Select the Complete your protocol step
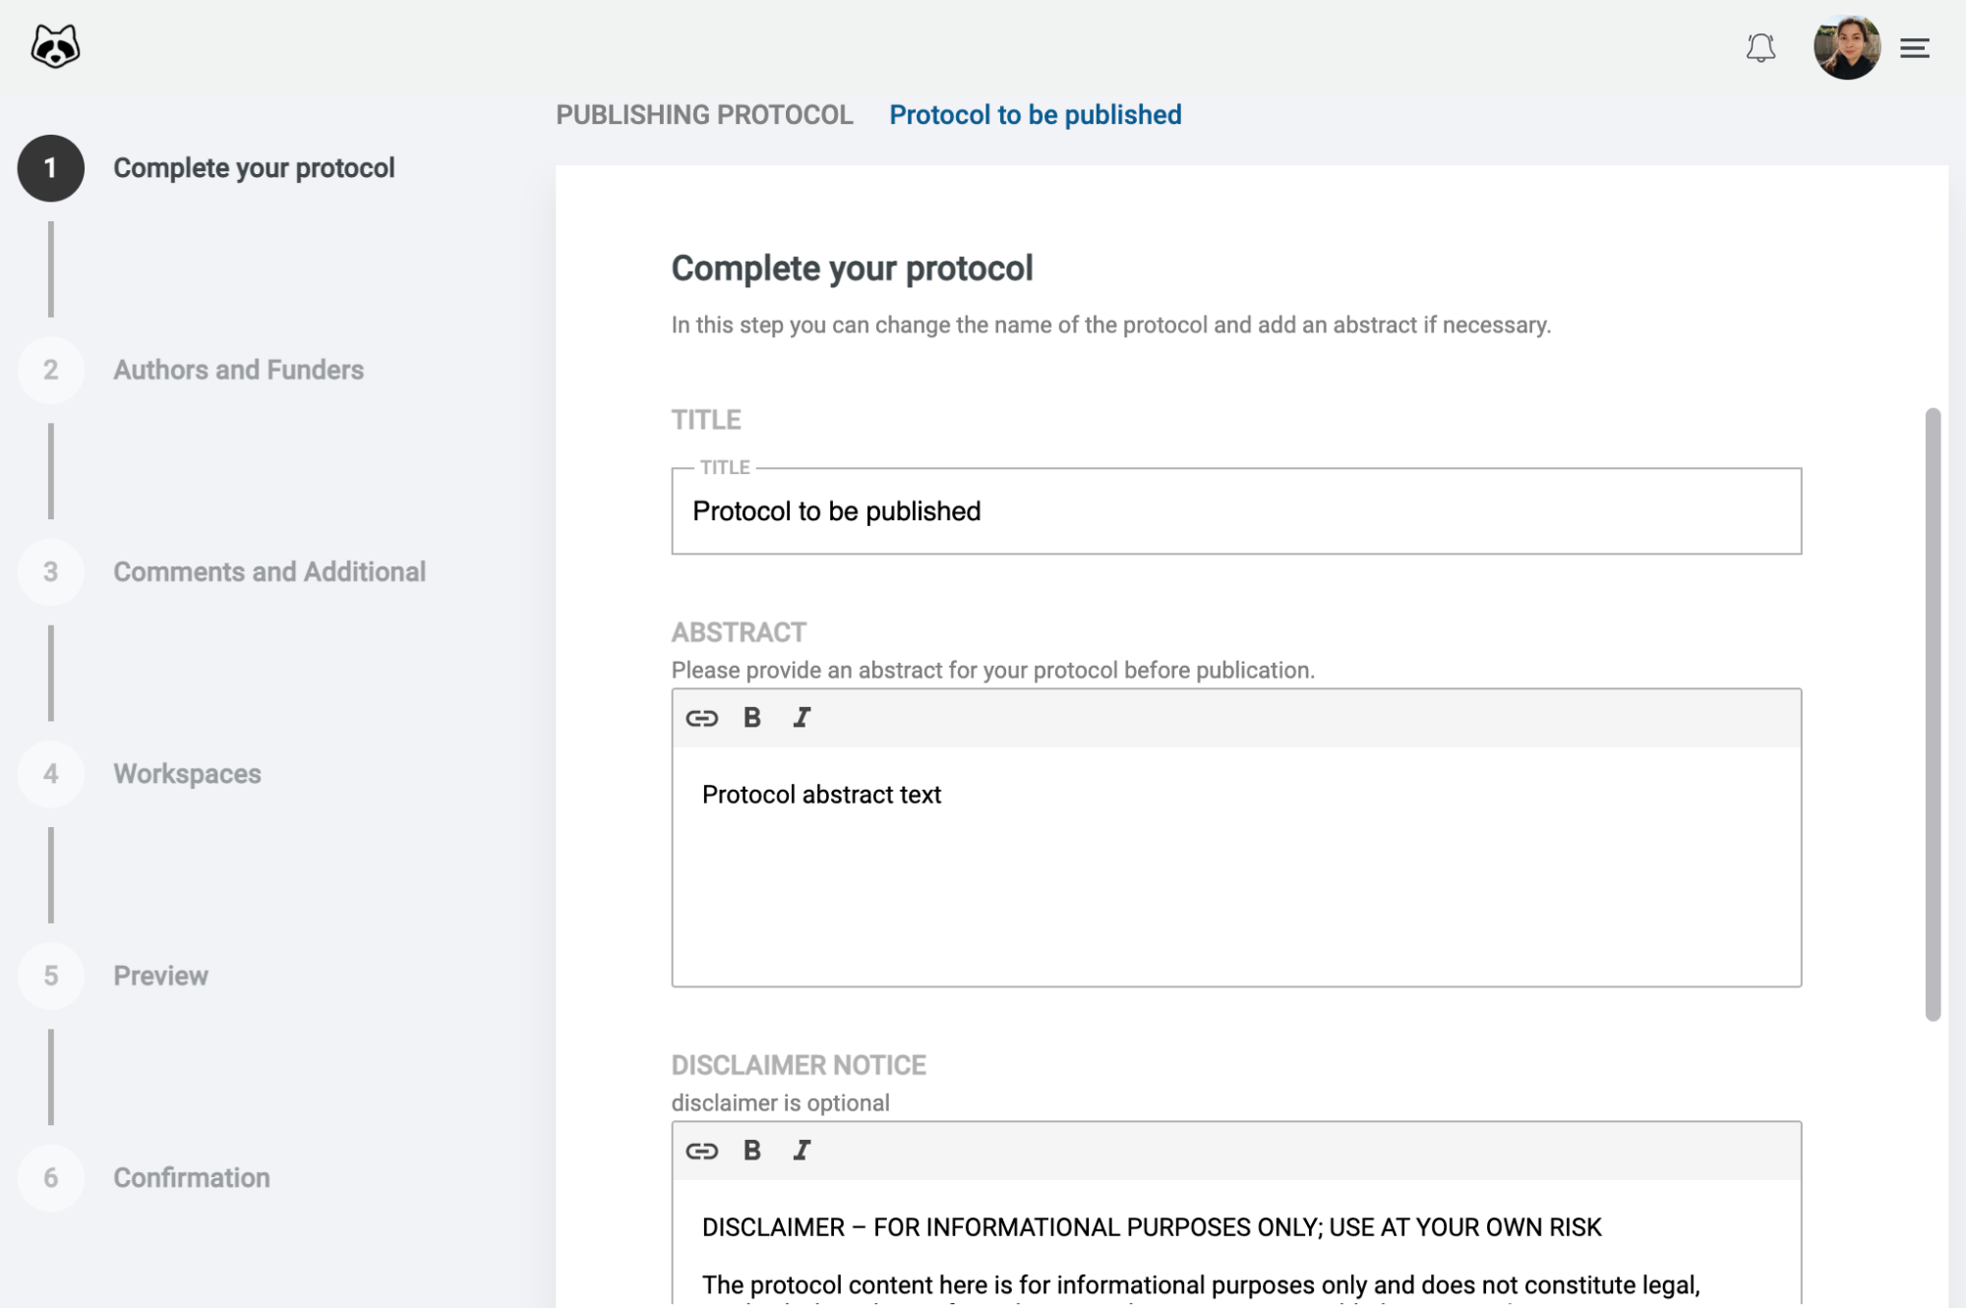This screenshot has width=1966, height=1309. (257, 167)
